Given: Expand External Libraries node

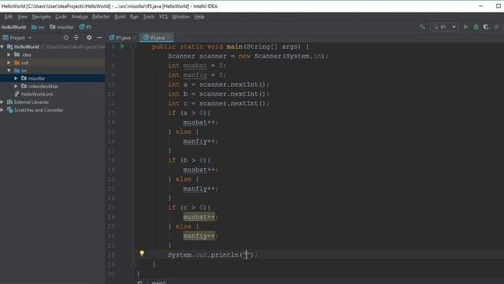Looking at the screenshot, I should (2, 102).
